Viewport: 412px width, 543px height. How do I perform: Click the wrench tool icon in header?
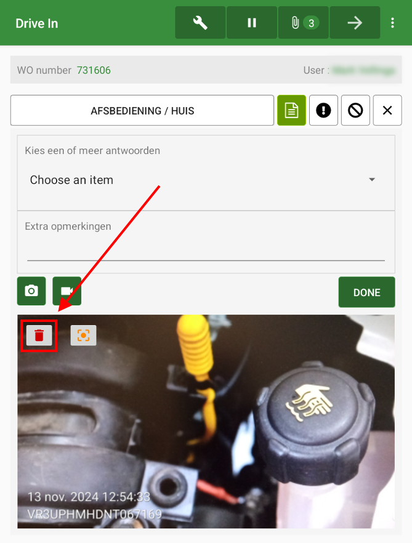(x=200, y=23)
